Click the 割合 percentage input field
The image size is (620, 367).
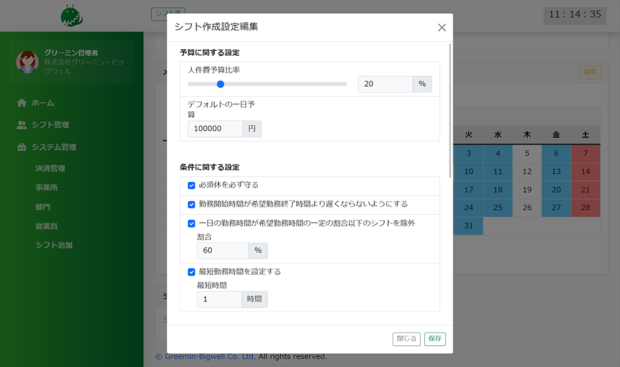coord(222,251)
